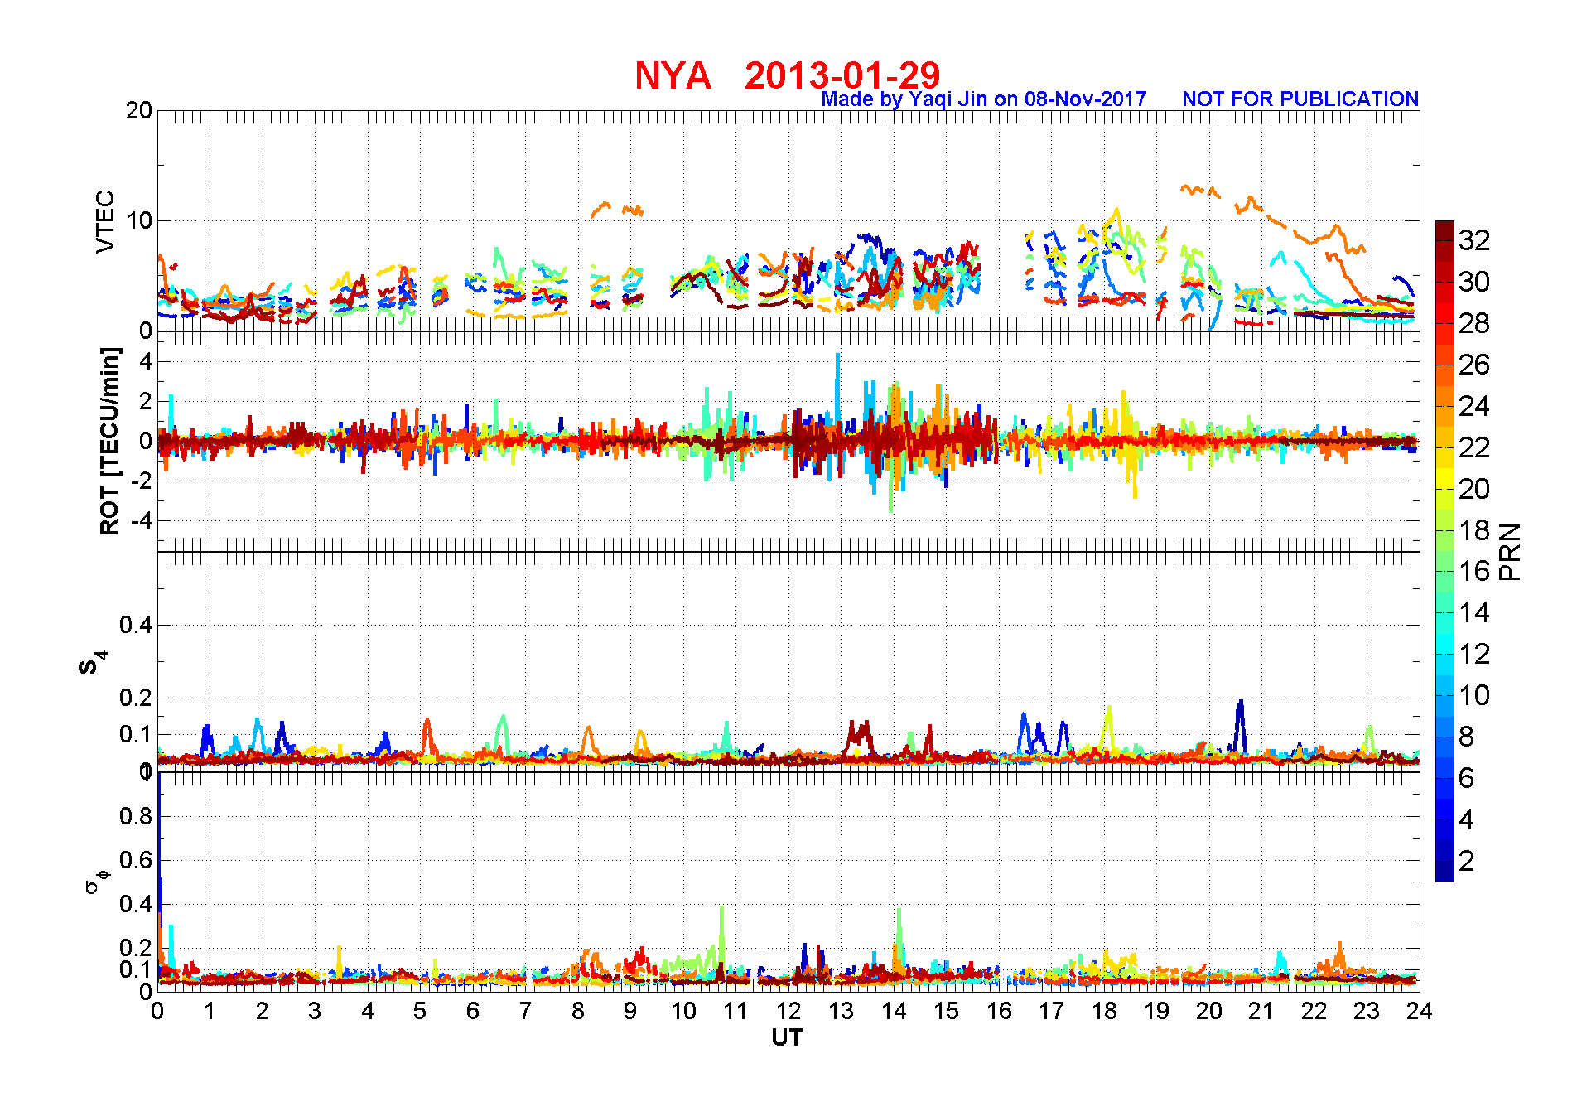
Task: Click the colorbar tick label "14" beside PRN scale
Action: [x=1474, y=612]
